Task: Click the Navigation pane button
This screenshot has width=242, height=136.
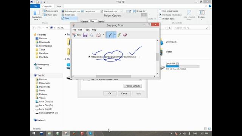Action: tap(37, 15)
